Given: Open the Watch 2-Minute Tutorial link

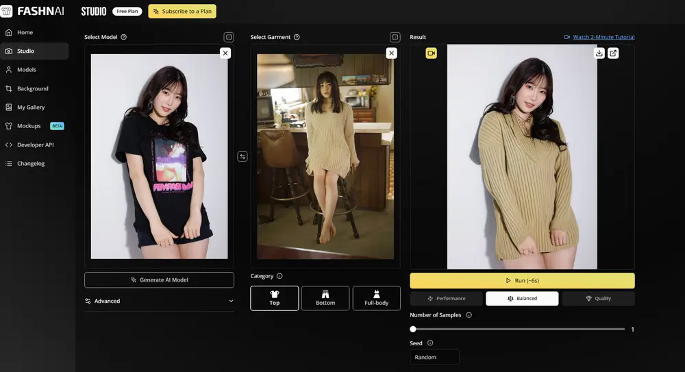Looking at the screenshot, I should pos(603,37).
